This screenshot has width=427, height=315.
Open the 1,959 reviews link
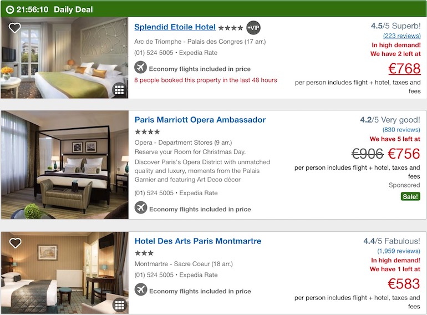pyautogui.click(x=399, y=251)
